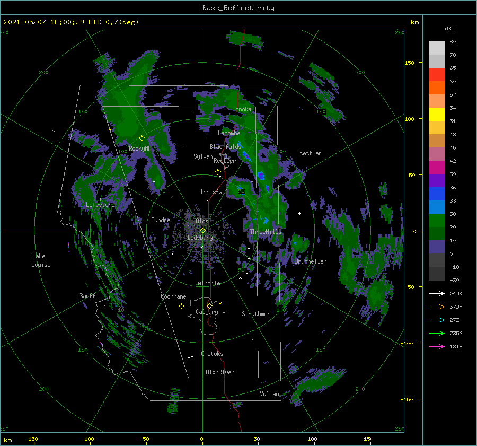
Task: Click the Blackfalds city label
Action: [225, 147]
